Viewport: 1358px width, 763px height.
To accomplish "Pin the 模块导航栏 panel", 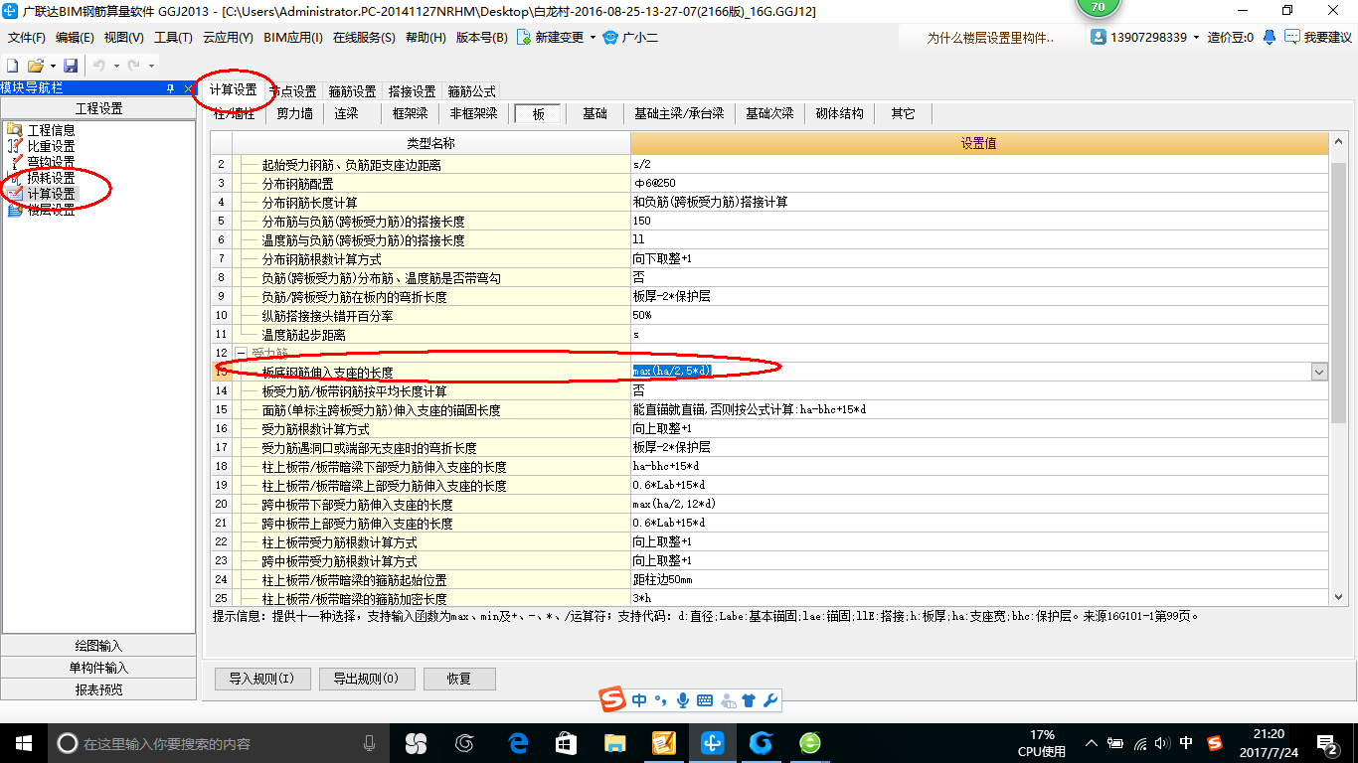I will click(x=170, y=88).
